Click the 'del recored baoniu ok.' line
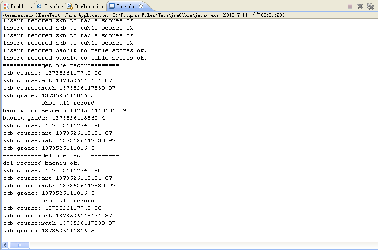Screen dimensions: 378x250 [41, 163]
